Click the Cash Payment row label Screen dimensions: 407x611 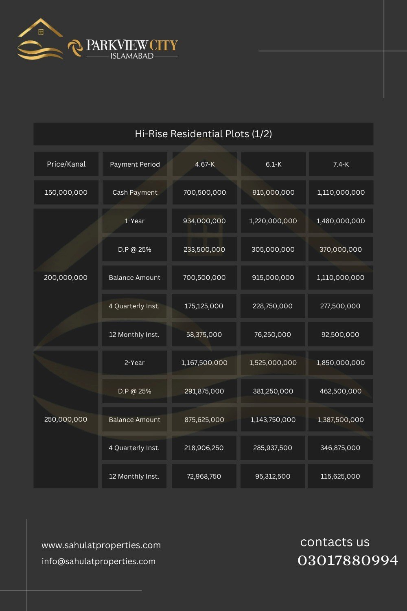(x=135, y=192)
